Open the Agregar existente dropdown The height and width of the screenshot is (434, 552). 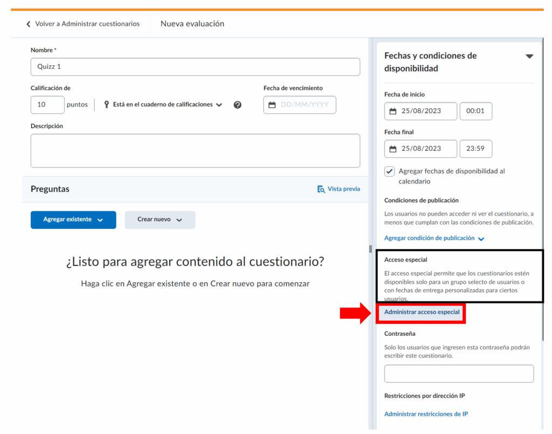point(73,220)
